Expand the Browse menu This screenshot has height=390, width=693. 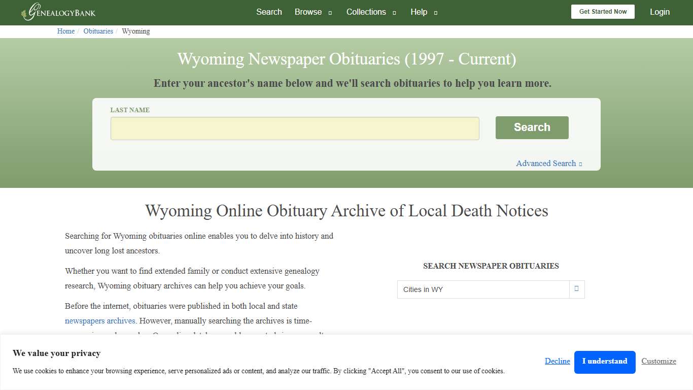308,12
